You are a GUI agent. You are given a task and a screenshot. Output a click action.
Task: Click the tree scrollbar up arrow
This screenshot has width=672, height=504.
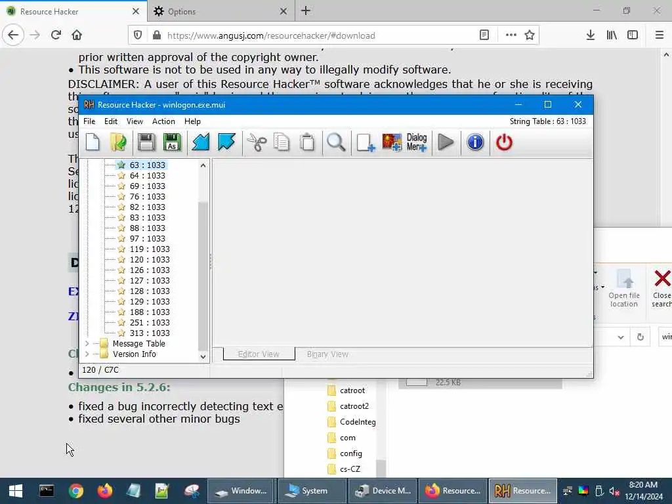pos(203,165)
